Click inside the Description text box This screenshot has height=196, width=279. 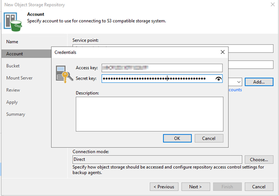[150, 114]
